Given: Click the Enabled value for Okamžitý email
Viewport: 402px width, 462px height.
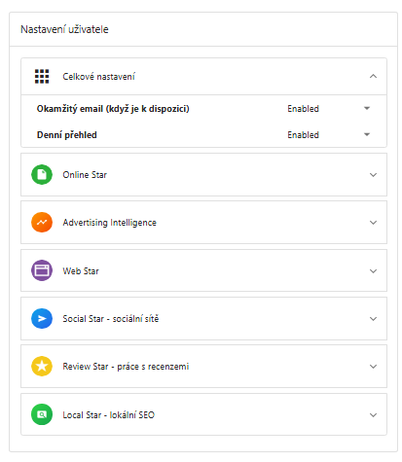Looking at the screenshot, I should (303, 109).
